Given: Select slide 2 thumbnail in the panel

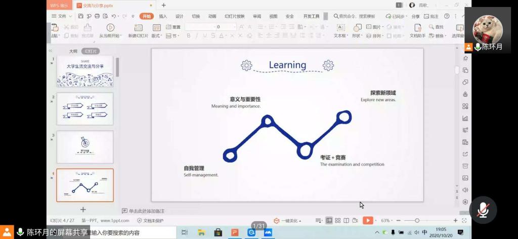Looking at the screenshot, I should coord(85,108).
